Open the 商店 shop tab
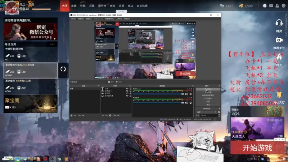 click(x=130, y=6)
